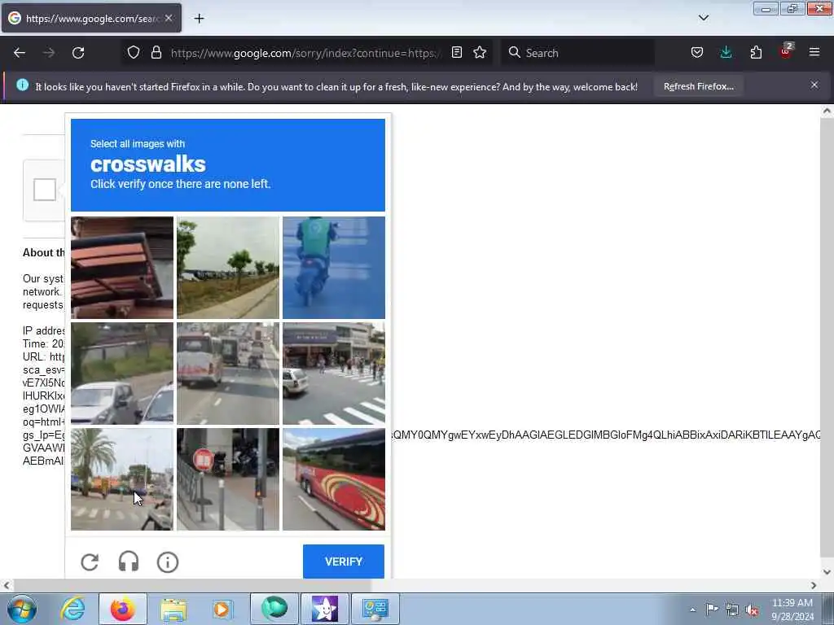The height and width of the screenshot is (625, 834).
Task: Select the https://www.google.com/search tab
Action: click(x=91, y=18)
